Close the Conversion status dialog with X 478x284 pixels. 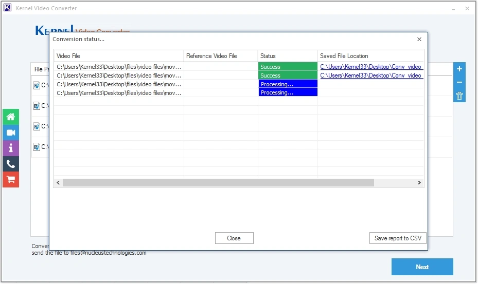coord(419,40)
